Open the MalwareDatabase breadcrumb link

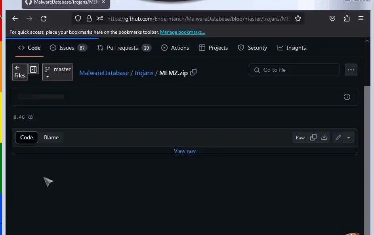coord(104,73)
